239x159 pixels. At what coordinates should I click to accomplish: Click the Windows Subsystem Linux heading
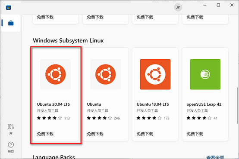point(68,40)
